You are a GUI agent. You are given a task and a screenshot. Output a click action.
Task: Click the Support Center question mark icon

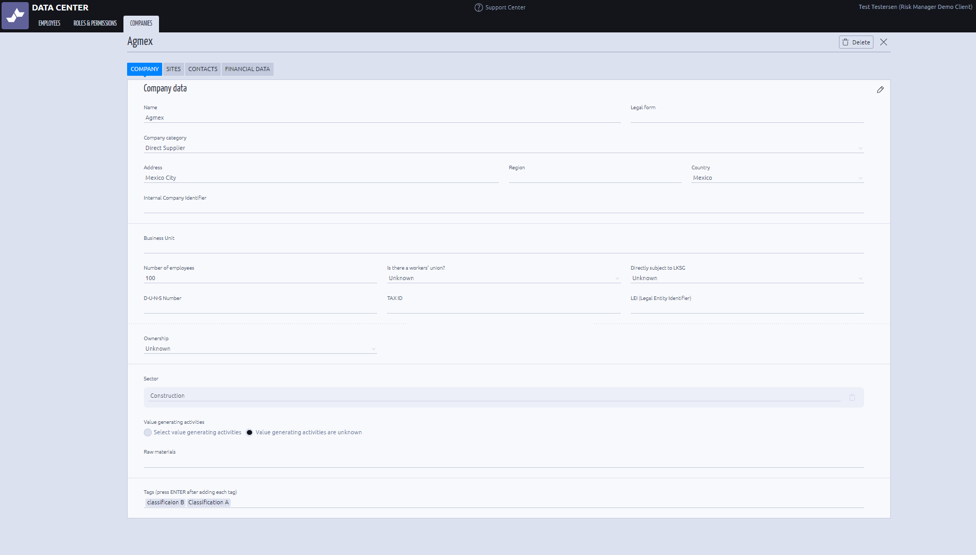[479, 7]
